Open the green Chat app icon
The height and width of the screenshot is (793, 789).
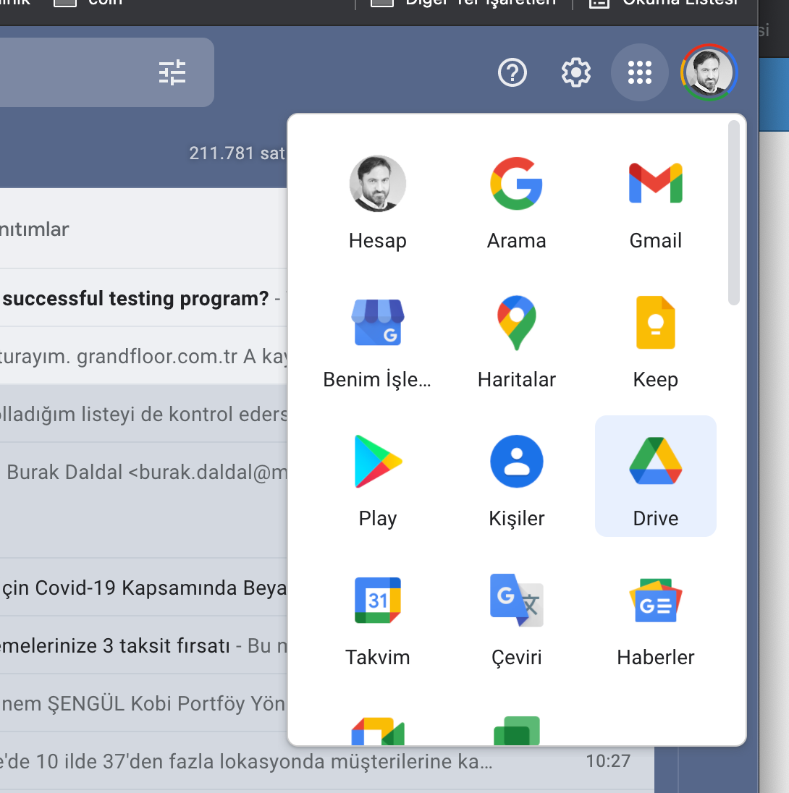(x=516, y=730)
